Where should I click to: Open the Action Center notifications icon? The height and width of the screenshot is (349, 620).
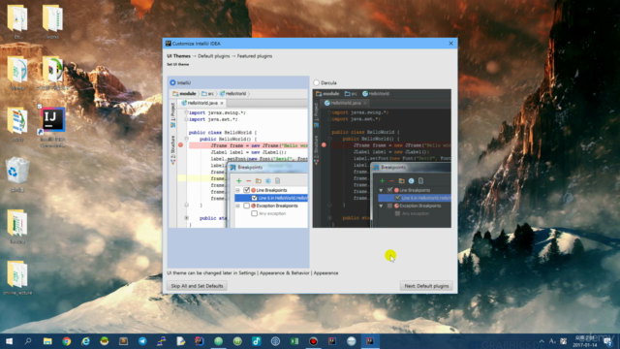point(607,341)
